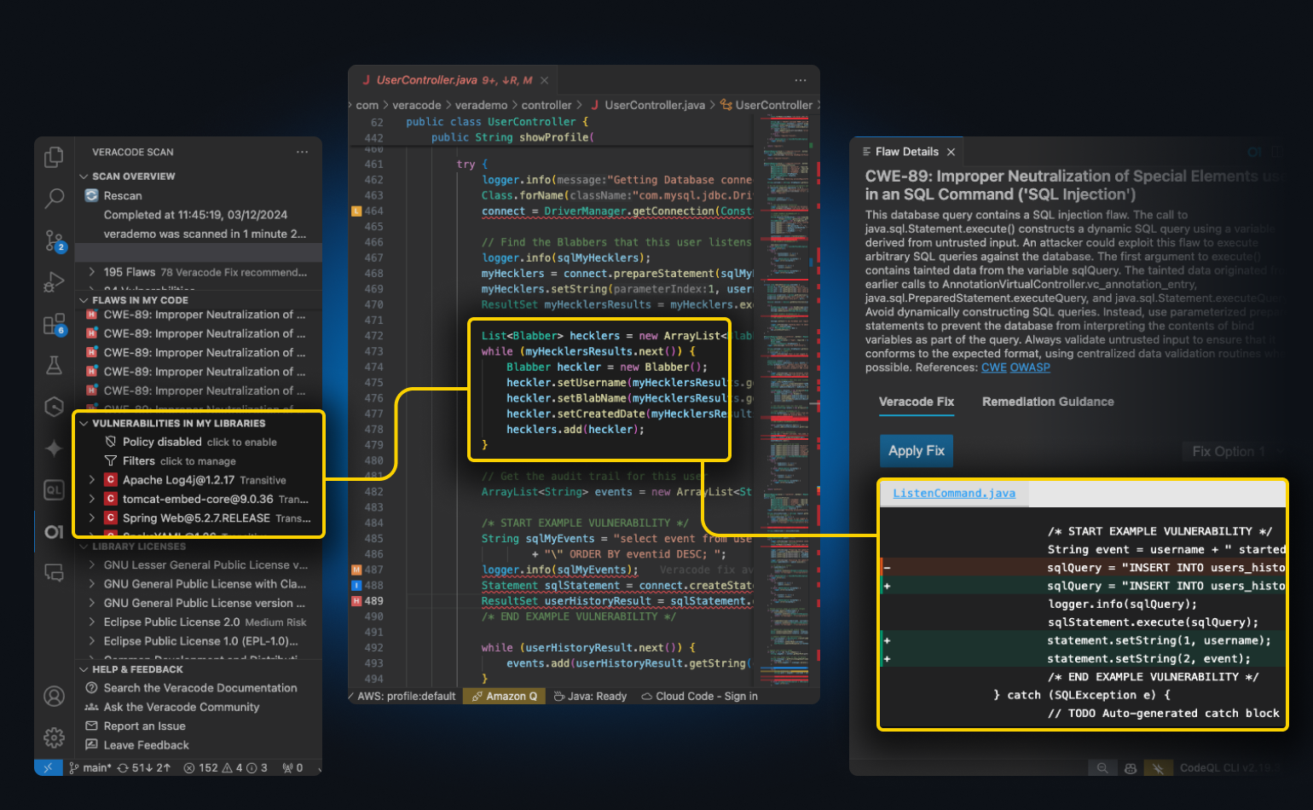
Task: Click the verademo breadcrumb segment
Action: (x=481, y=106)
